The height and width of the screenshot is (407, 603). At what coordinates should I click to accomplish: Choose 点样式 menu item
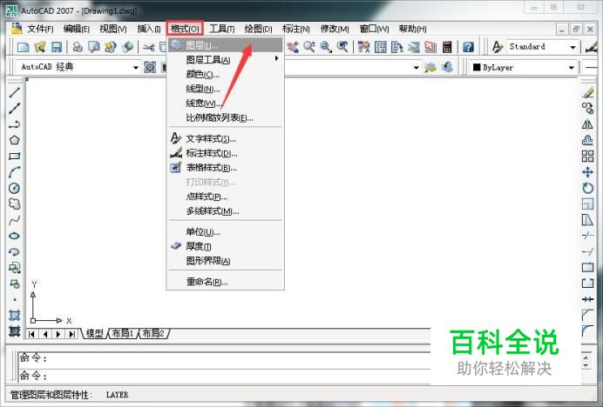click(x=226, y=197)
